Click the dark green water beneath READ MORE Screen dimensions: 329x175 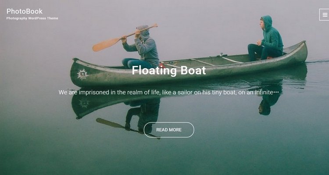[169, 155]
